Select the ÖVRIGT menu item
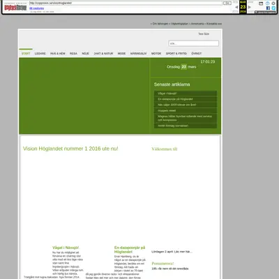The width and height of the screenshot is (279, 279). pos(197,54)
